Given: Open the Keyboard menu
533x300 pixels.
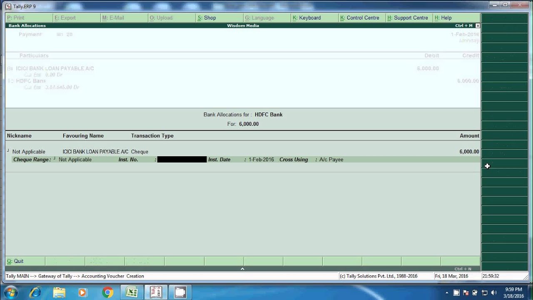Looking at the screenshot, I should tap(314, 18).
